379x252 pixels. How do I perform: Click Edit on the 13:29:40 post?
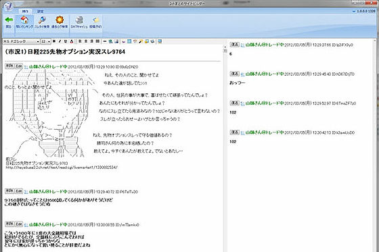19,191
